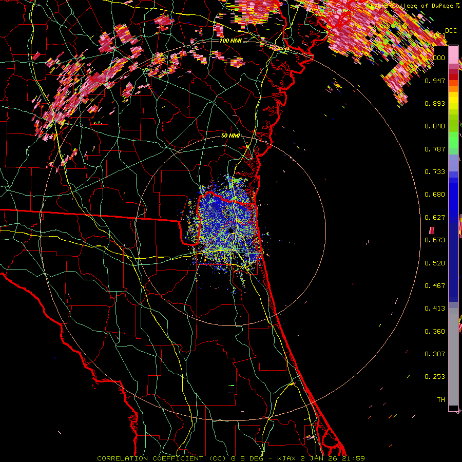Click the 0.573 color scale value

(435, 240)
